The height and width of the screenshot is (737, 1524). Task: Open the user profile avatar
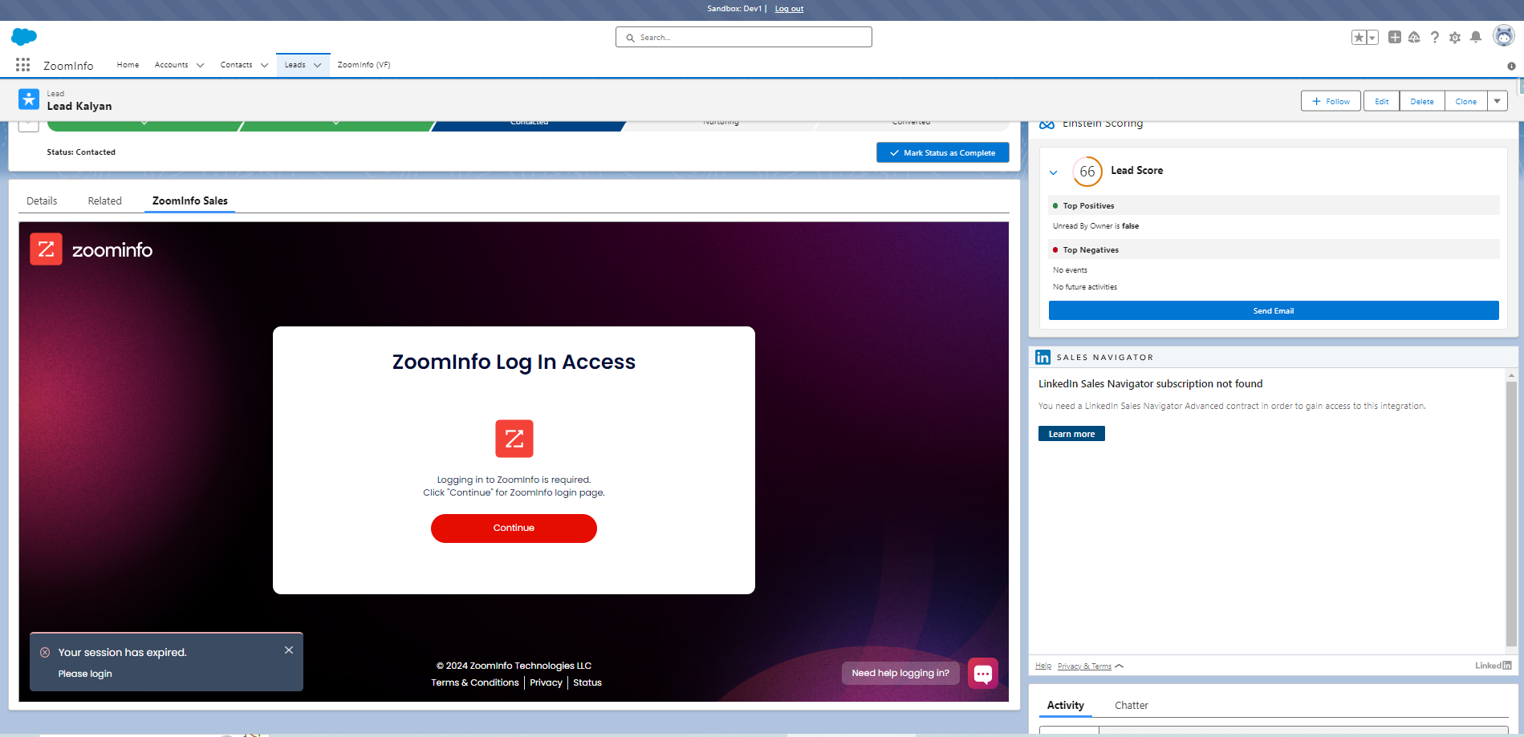[x=1503, y=35]
